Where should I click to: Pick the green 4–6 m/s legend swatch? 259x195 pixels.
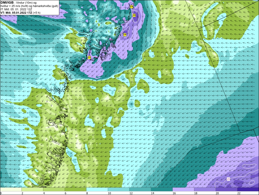(54, 190)
